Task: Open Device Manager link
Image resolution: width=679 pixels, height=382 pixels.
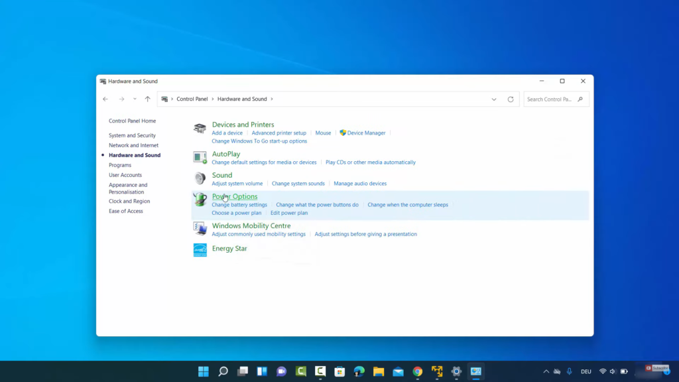Action: point(366,133)
